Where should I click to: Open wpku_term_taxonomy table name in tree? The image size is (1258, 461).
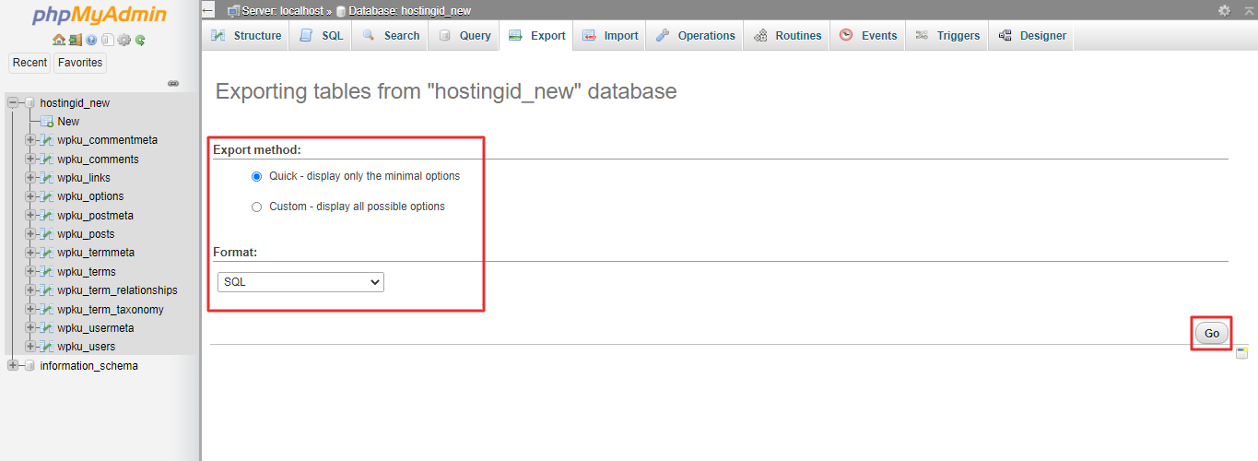click(x=111, y=310)
